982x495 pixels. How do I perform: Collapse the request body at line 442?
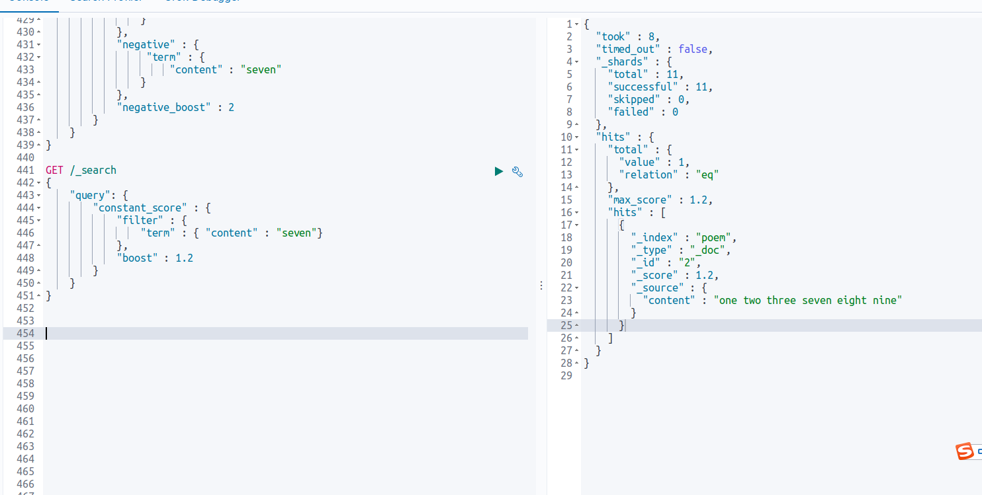coord(39,183)
